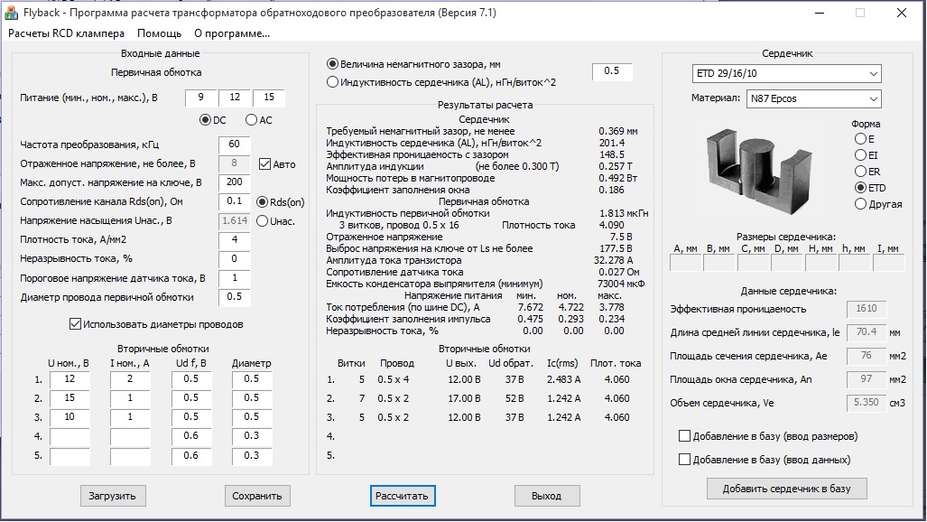Click the Сопротивление канала Rds(on) field

(x=234, y=201)
